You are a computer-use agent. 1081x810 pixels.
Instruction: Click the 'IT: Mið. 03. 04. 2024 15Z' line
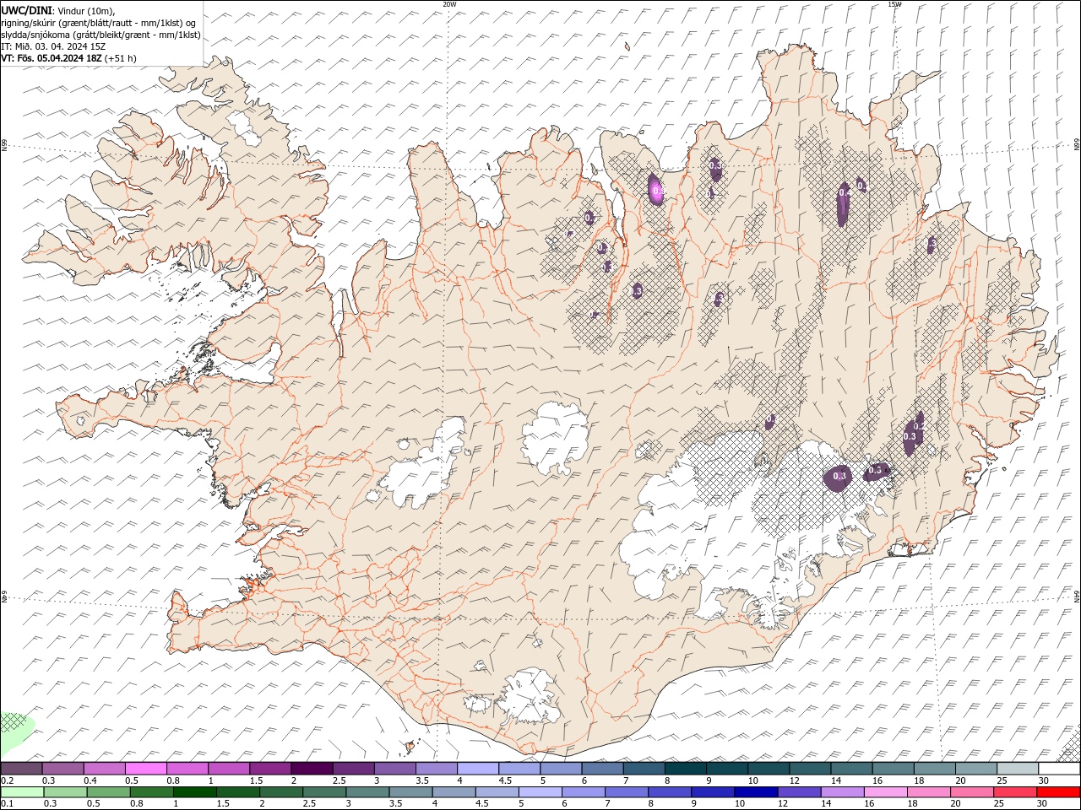point(53,46)
